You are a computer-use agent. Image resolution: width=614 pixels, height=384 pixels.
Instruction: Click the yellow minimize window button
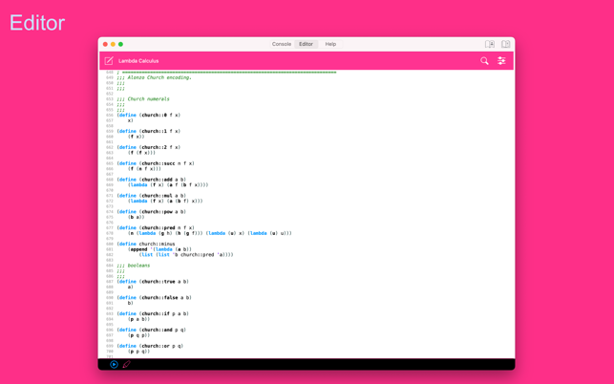pyautogui.click(x=113, y=44)
